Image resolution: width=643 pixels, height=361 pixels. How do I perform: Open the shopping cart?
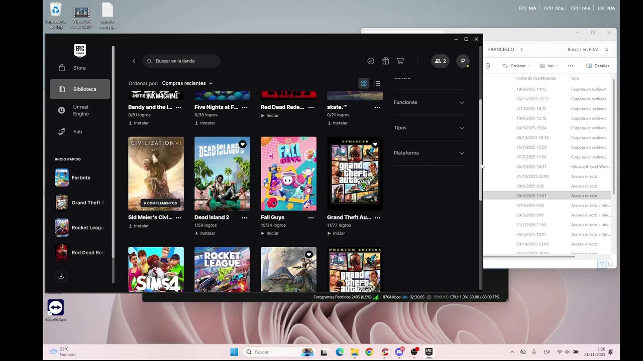point(400,61)
